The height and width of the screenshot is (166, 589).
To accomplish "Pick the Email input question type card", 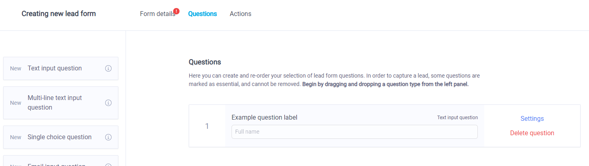I will coord(56,164).
